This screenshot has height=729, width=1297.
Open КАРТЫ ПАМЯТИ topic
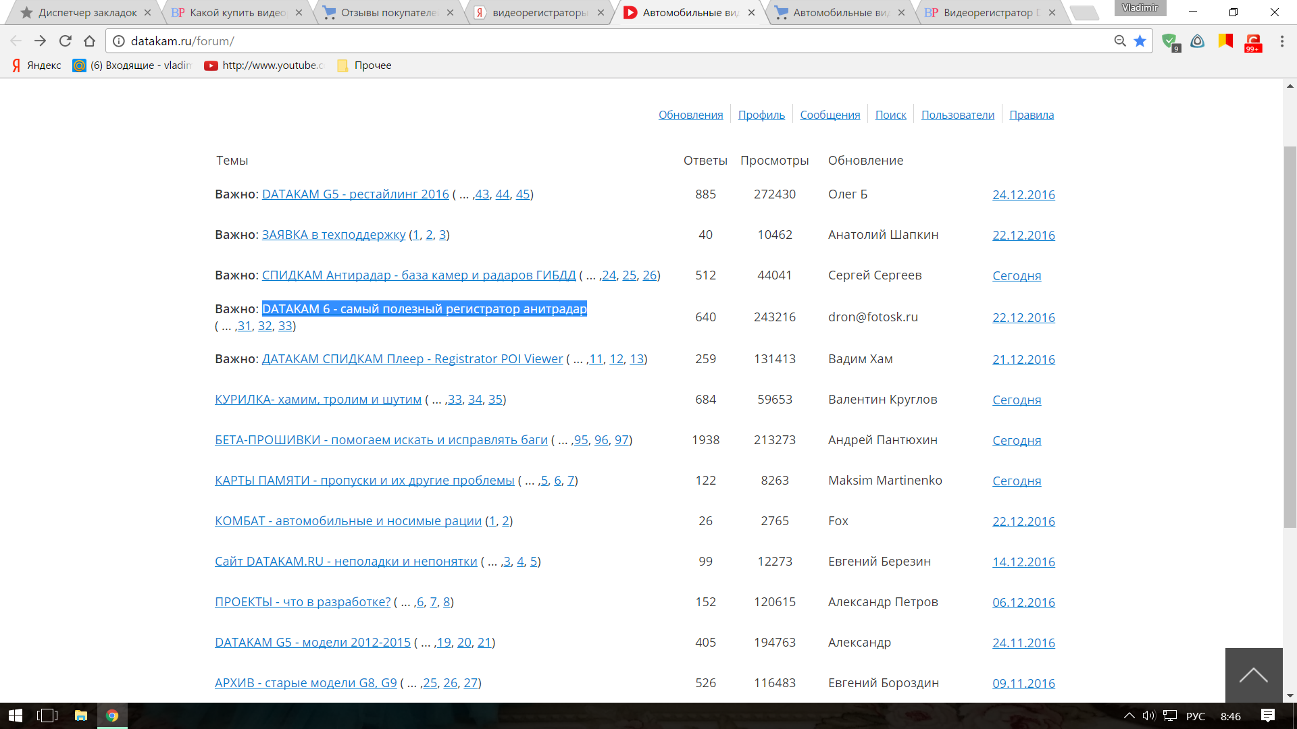click(365, 481)
